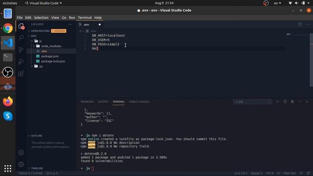The height and width of the screenshot is (176, 313).
Task: Open Files app from the dock
Action: pos(8,14)
